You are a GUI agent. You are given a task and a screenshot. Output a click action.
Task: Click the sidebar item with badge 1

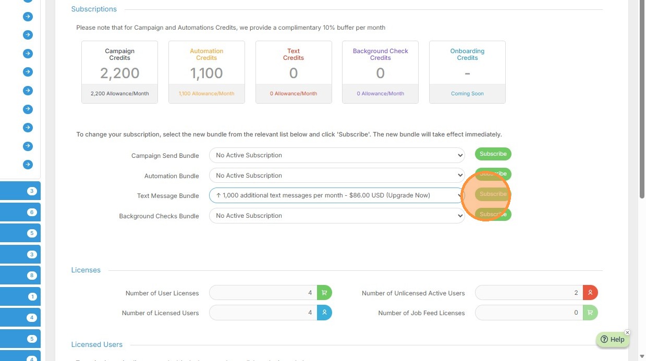point(21,296)
